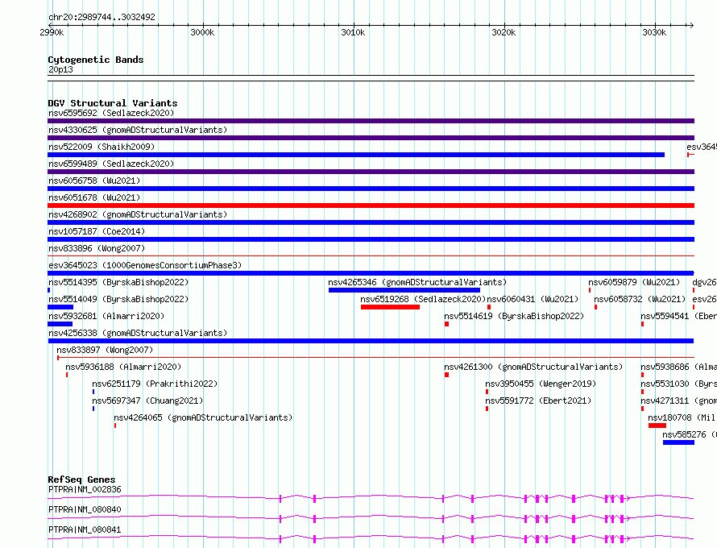Image resolution: width=717 pixels, height=548 pixels.
Task: Click nsv5514395 (ByrskaBishop2022) label
Action: point(118,282)
